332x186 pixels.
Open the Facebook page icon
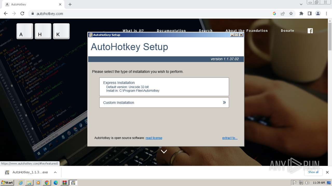point(310,31)
